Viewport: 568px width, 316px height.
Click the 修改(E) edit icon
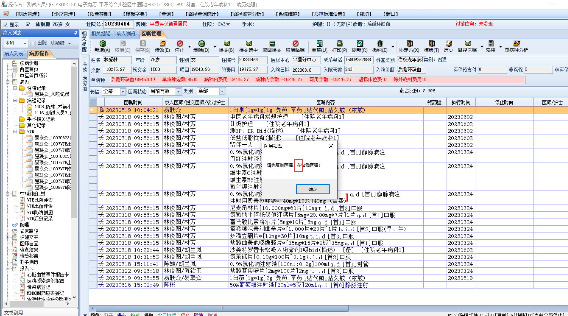coord(162,44)
